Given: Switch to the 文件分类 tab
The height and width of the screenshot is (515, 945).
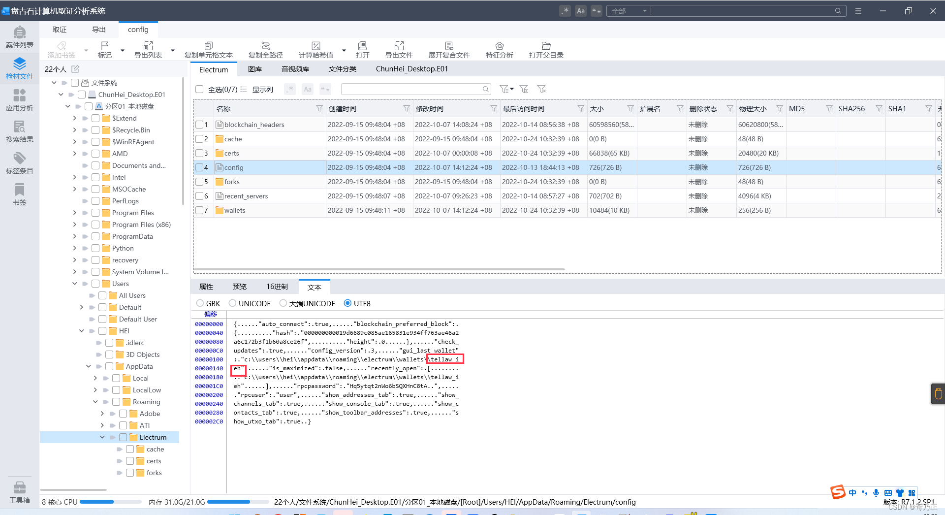Looking at the screenshot, I should point(343,69).
